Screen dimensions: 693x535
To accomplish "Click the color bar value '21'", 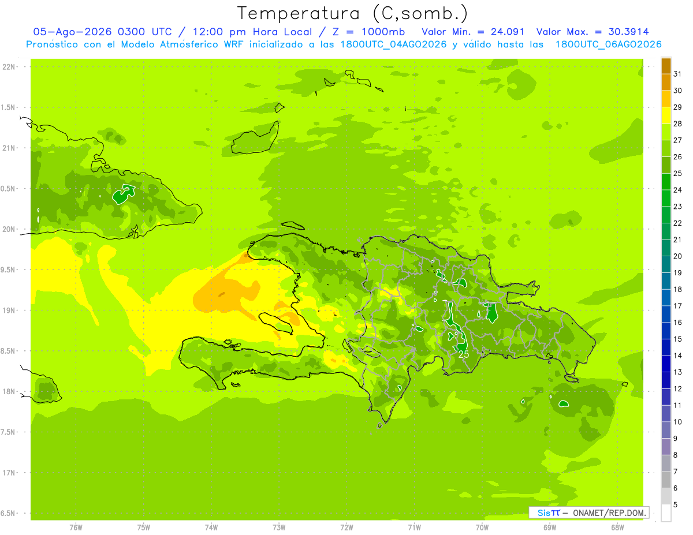I will pos(678,240).
